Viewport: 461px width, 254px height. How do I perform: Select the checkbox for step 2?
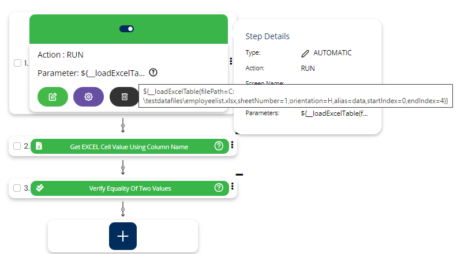[18, 146]
